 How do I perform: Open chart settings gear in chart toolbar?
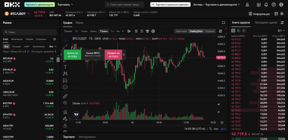click(x=153, y=31)
